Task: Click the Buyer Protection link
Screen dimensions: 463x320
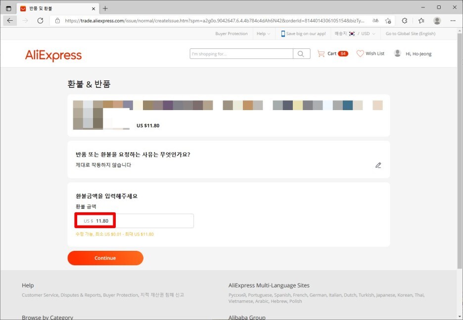Action: [231, 34]
